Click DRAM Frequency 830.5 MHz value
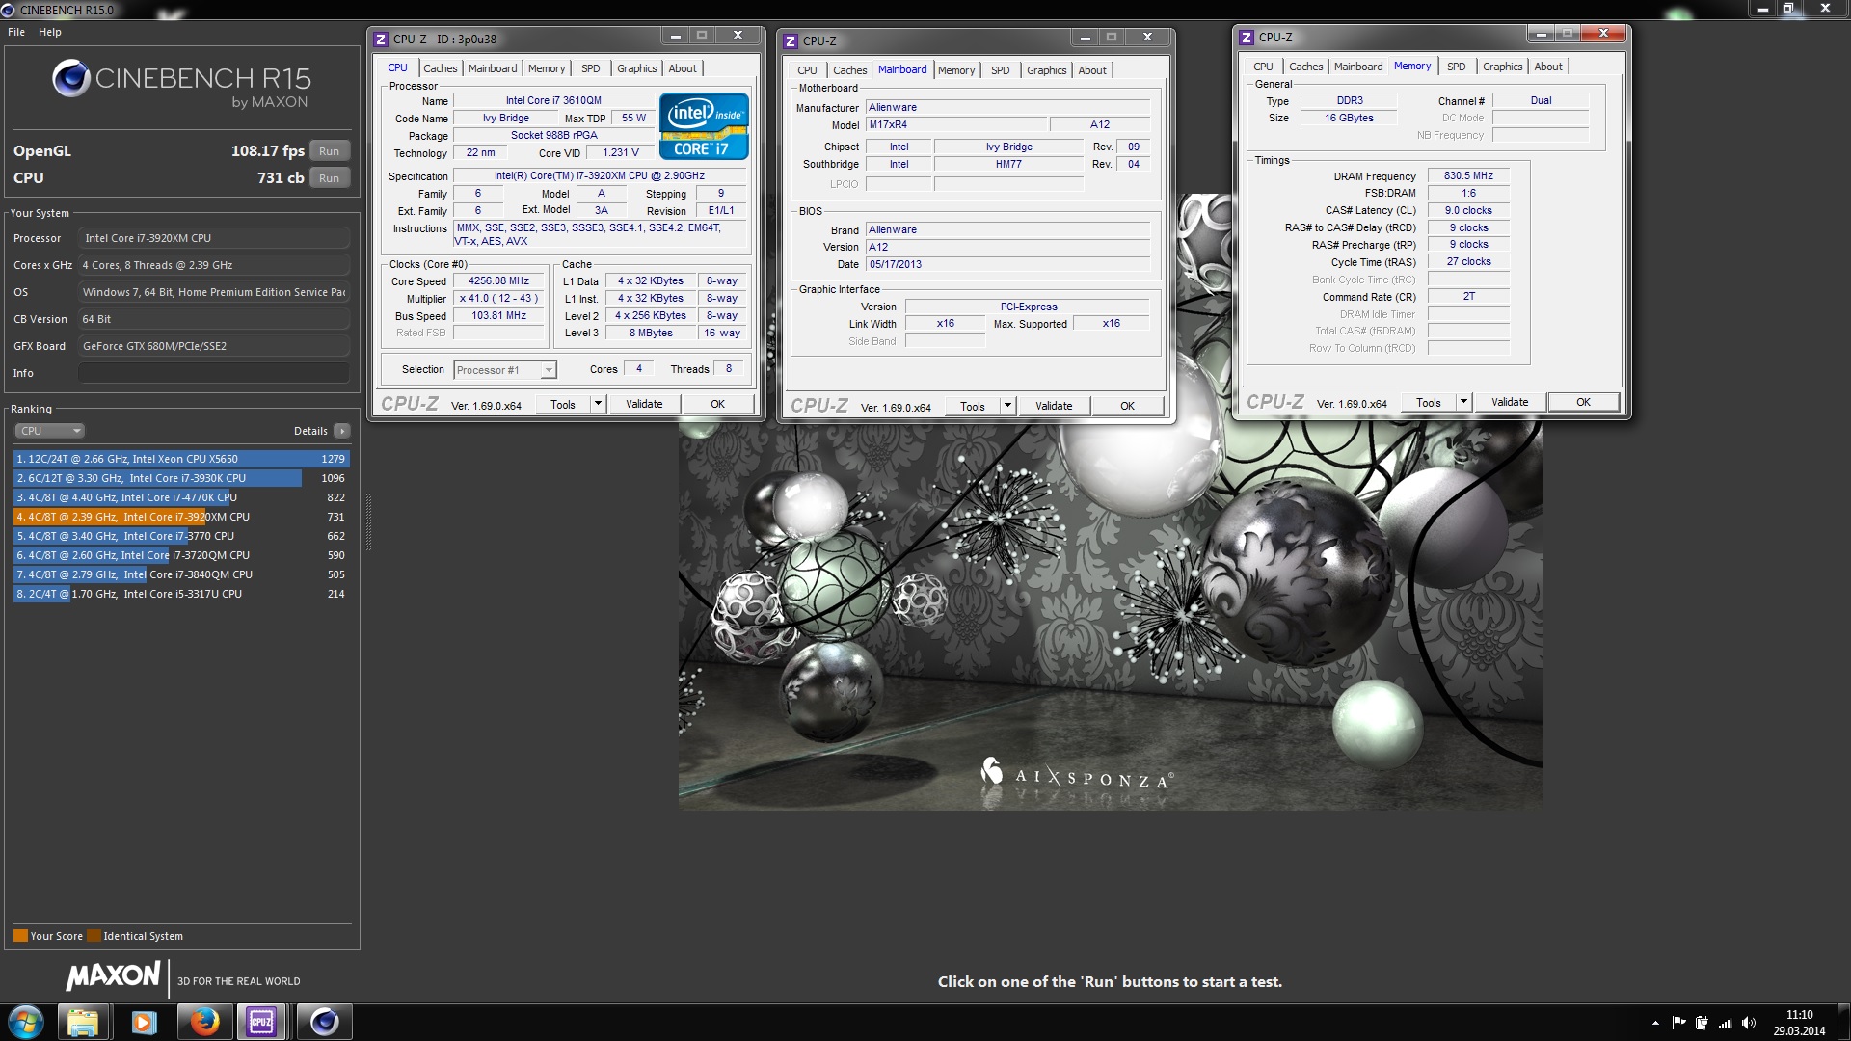The width and height of the screenshot is (1851, 1041). [x=1468, y=176]
